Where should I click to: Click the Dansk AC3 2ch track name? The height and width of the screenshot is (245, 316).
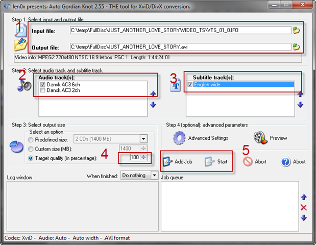click(x=63, y=90)
